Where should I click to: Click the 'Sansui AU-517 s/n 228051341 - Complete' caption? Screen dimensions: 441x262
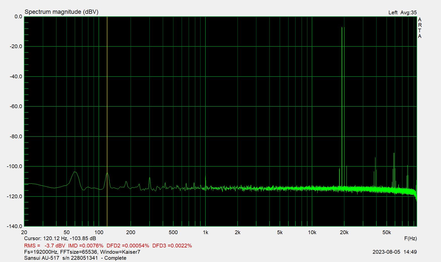(75, 258)
